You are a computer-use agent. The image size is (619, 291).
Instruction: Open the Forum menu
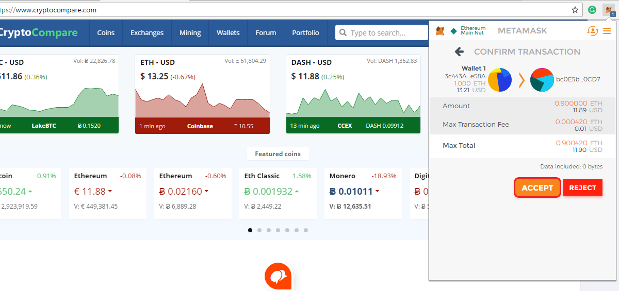point(266,32)
